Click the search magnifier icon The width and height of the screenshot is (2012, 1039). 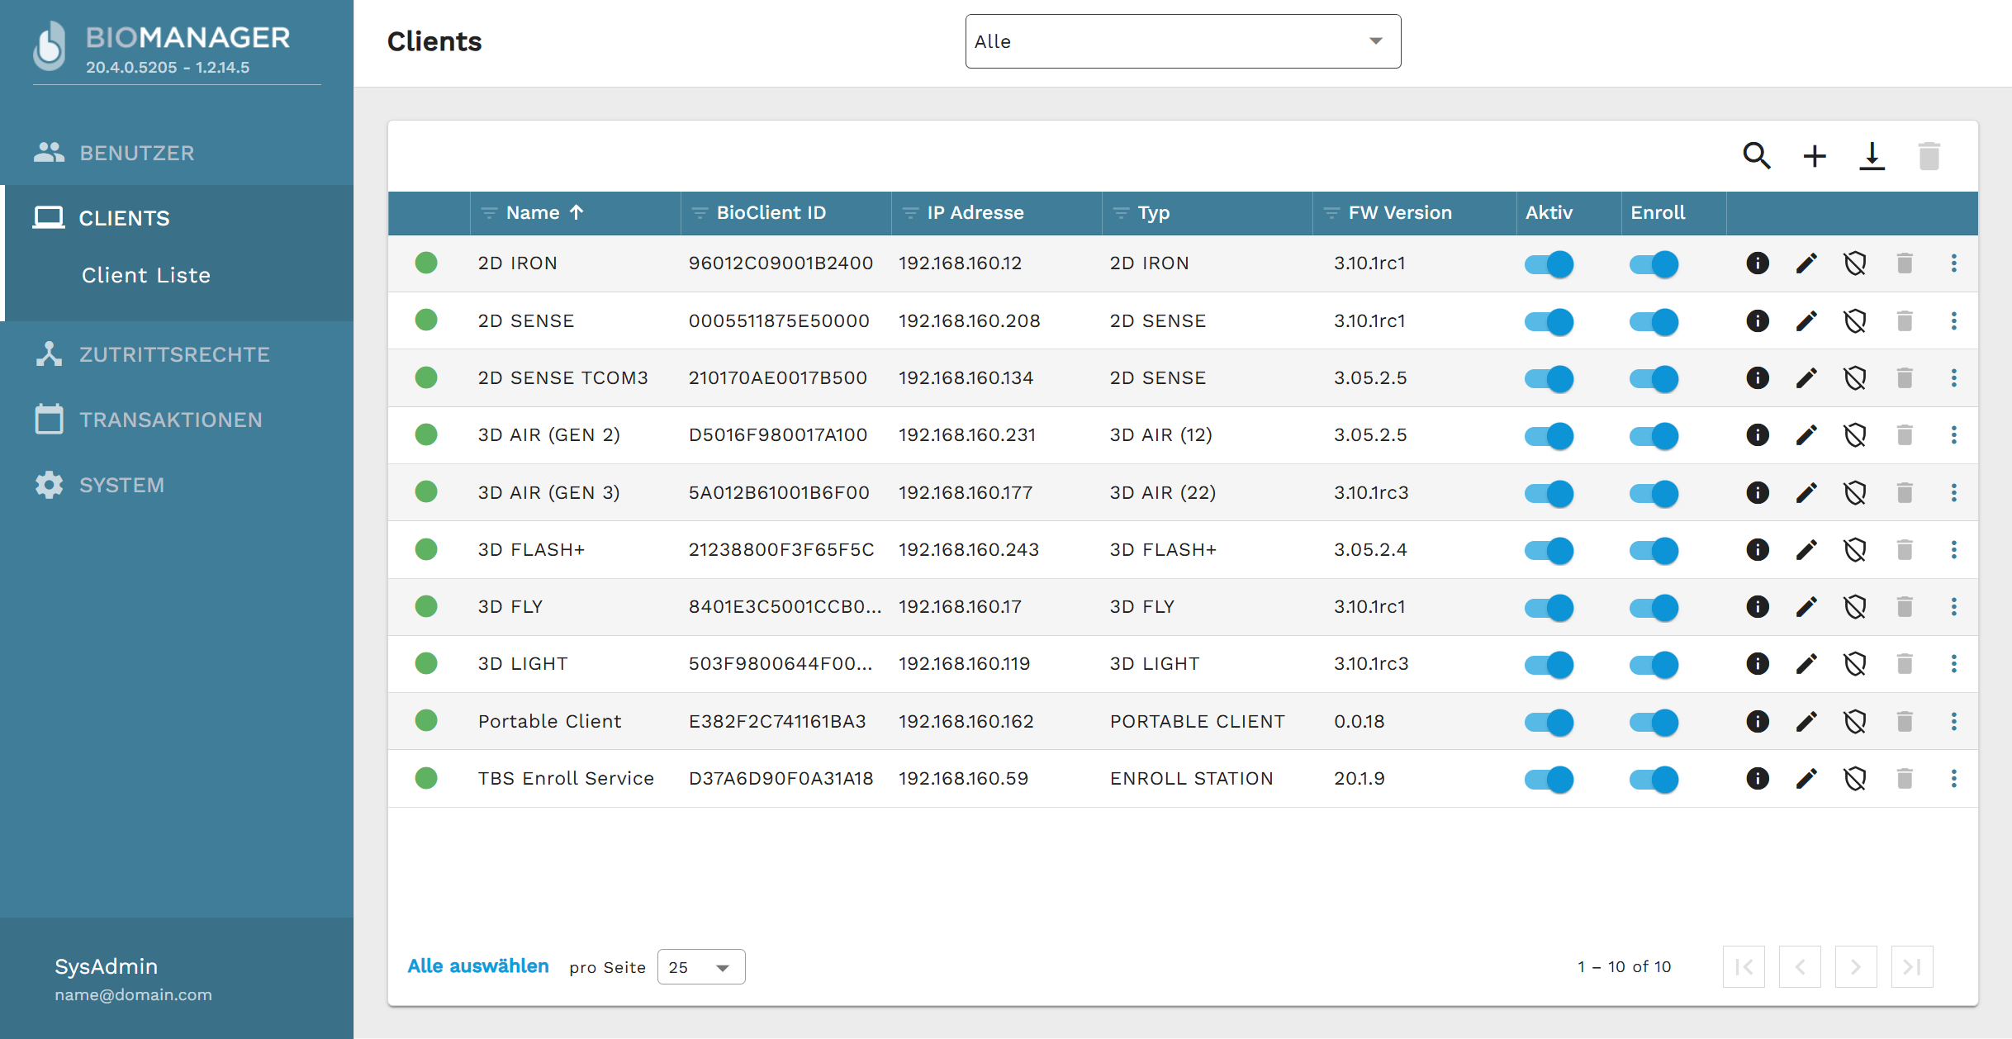[x=1756, y=155]
